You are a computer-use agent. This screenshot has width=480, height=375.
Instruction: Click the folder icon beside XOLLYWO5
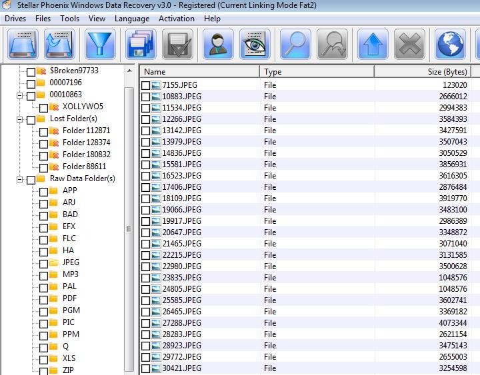tap(54, 107)
